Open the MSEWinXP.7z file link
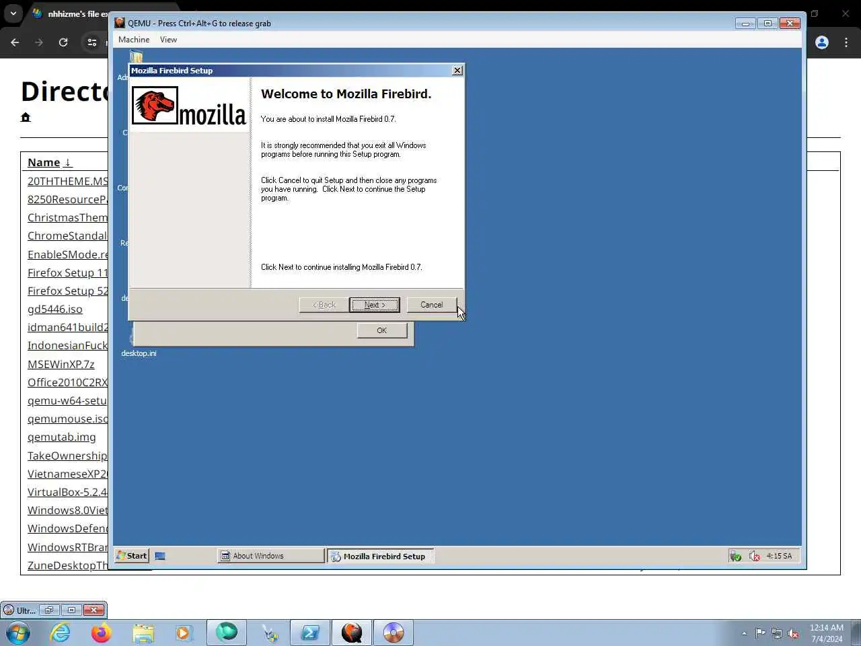Image resolution: width=861 pixels, height=646 pixels. point(61,364)
